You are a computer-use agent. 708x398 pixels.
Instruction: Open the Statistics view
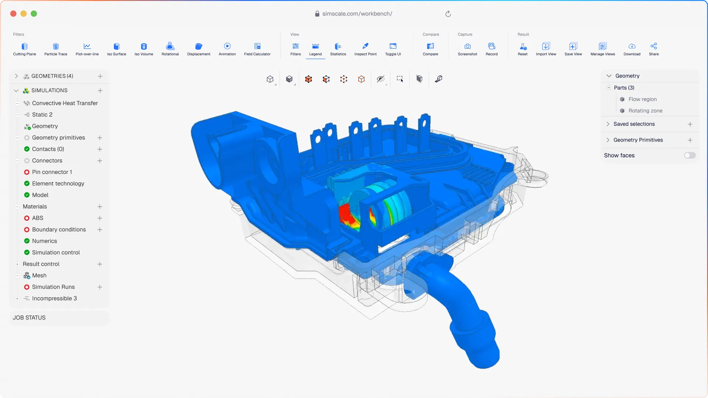click(x=338, y=49)
